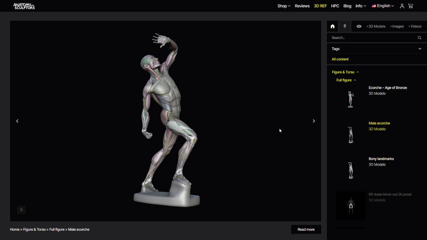Open the English language dropdown
Viewport: 427px width, 240px height.
tap(383, 6)
